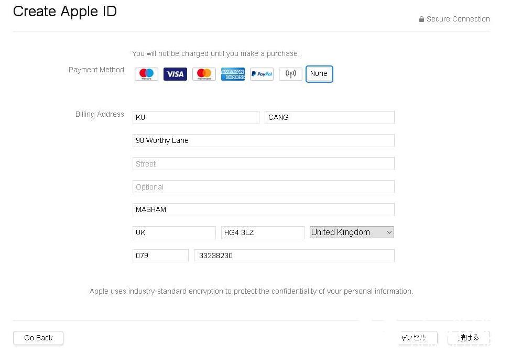This screenshot has height=355, width=511.
Task: Click the Japanese continue button
Action: point(469,338)
